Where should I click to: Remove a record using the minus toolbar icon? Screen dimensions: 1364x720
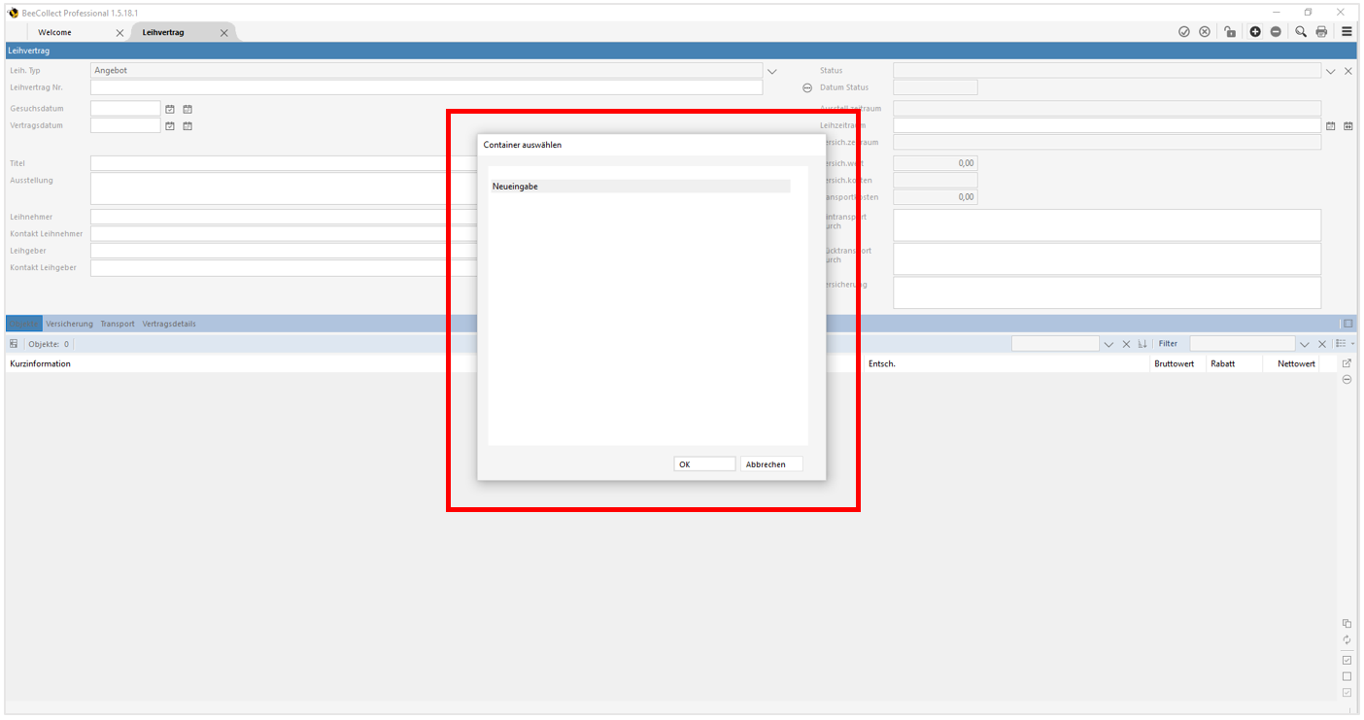pos(1276,31)
